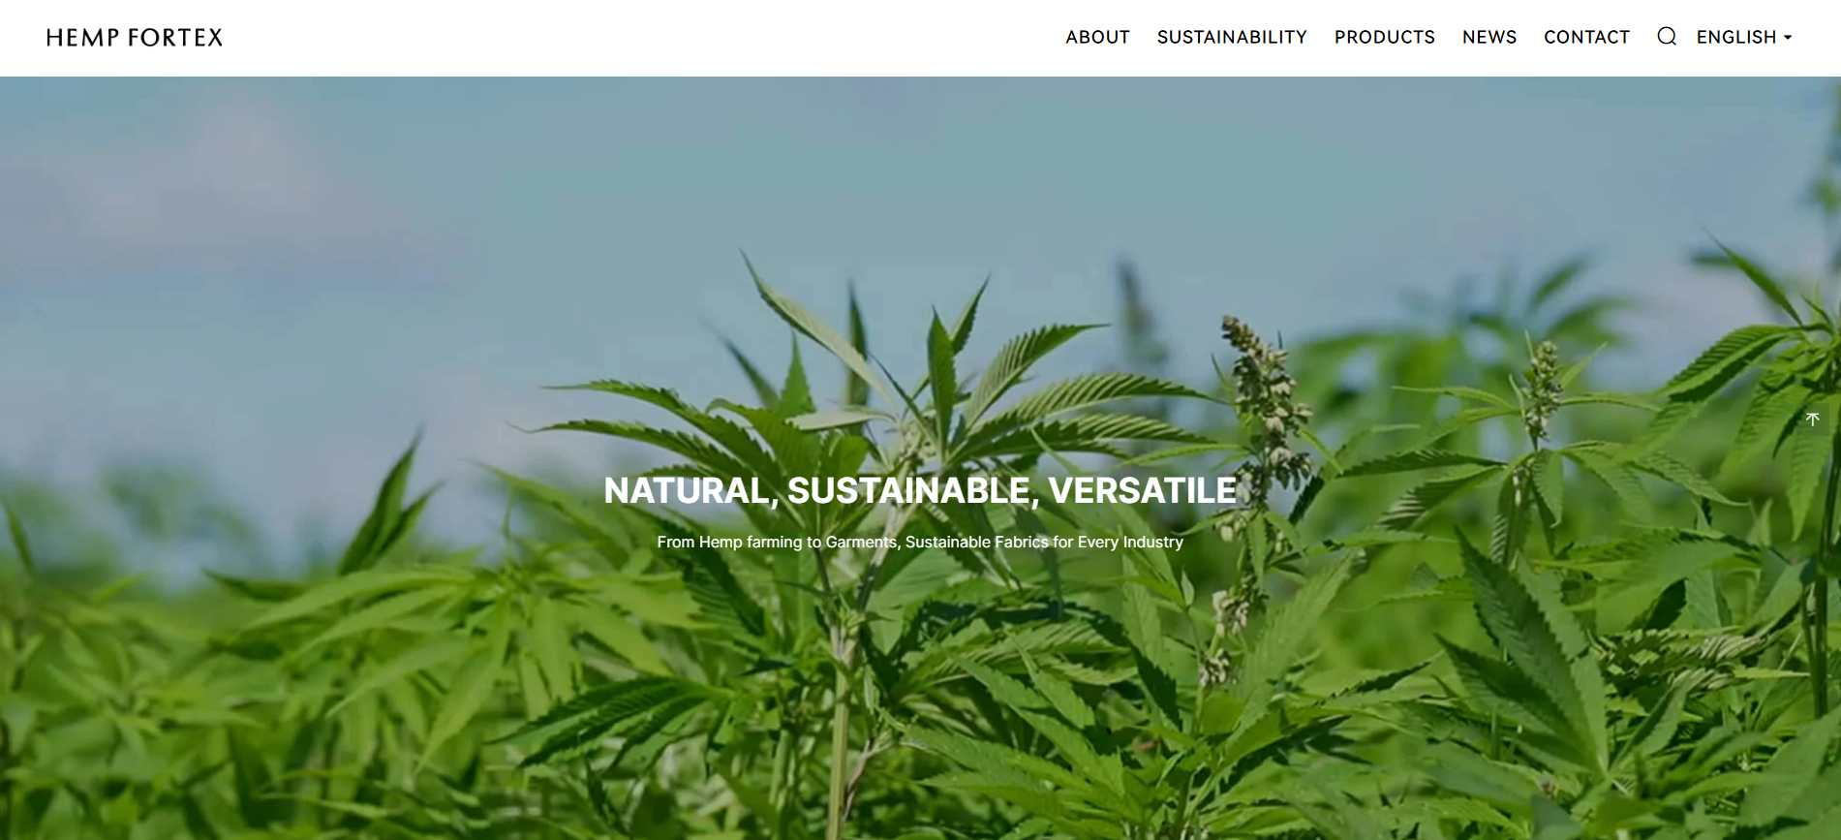The height and width of the screenshot is (840, 1841).
Task: Expand the ENGLISH language selector
Action: coord(1743,37)
